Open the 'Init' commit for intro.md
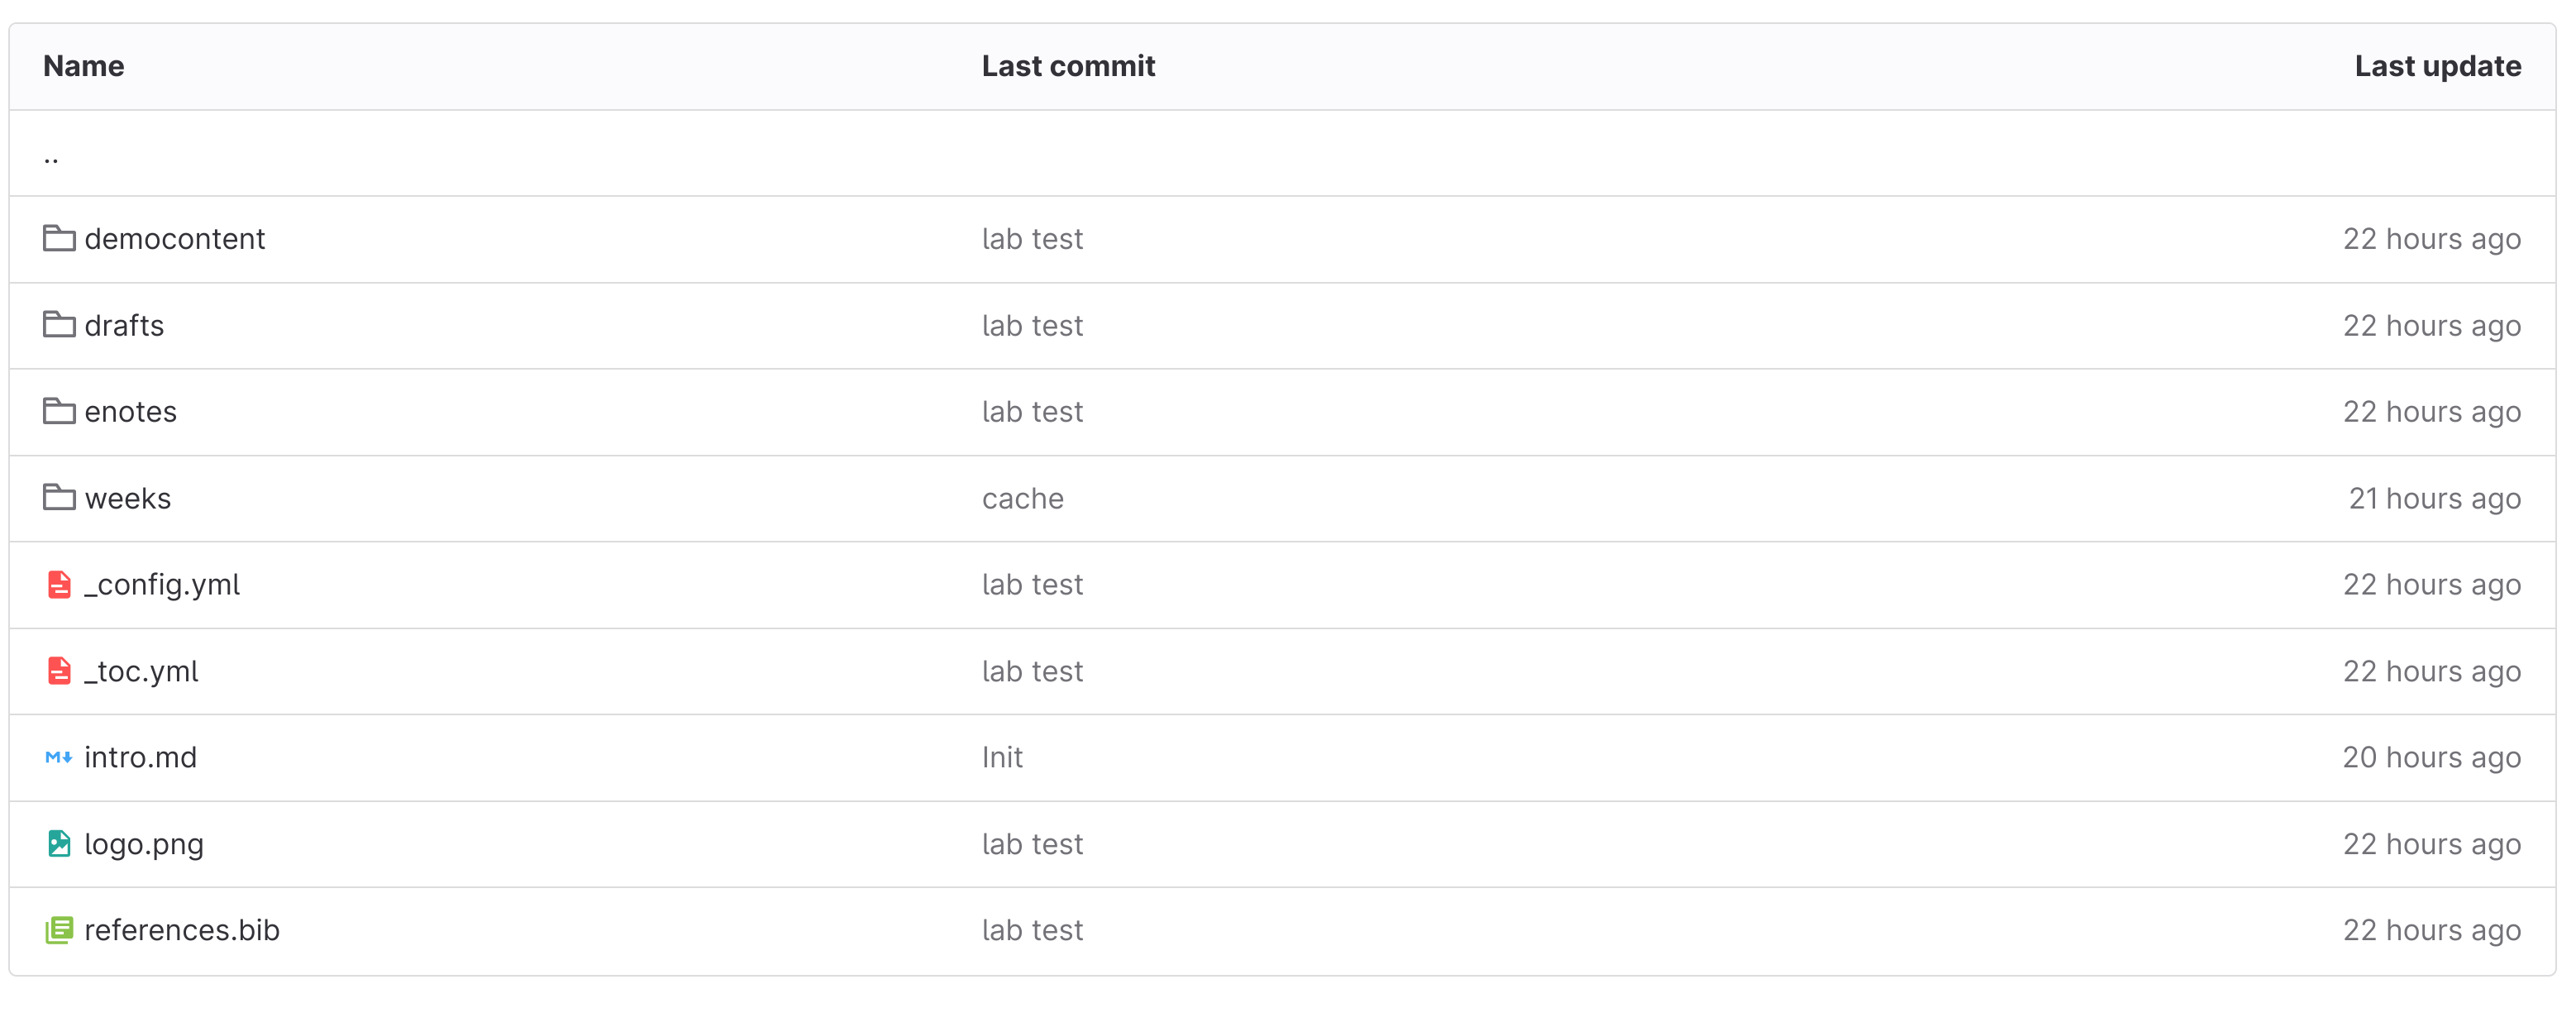The image size is (2576, 1027). [x=1002, y=757]
